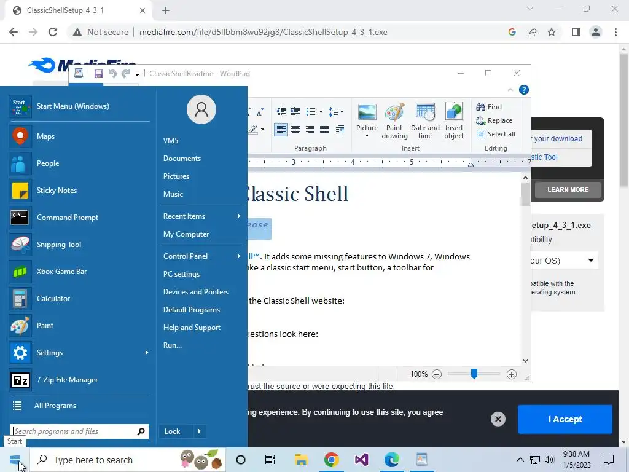Expand the Settings submenu
629x472 pixels.
click(146, 352)
